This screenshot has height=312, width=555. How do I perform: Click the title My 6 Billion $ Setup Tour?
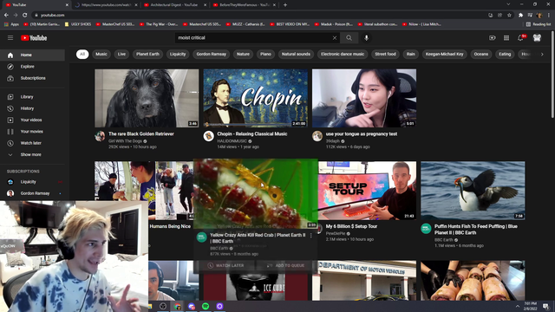point(351,226)
